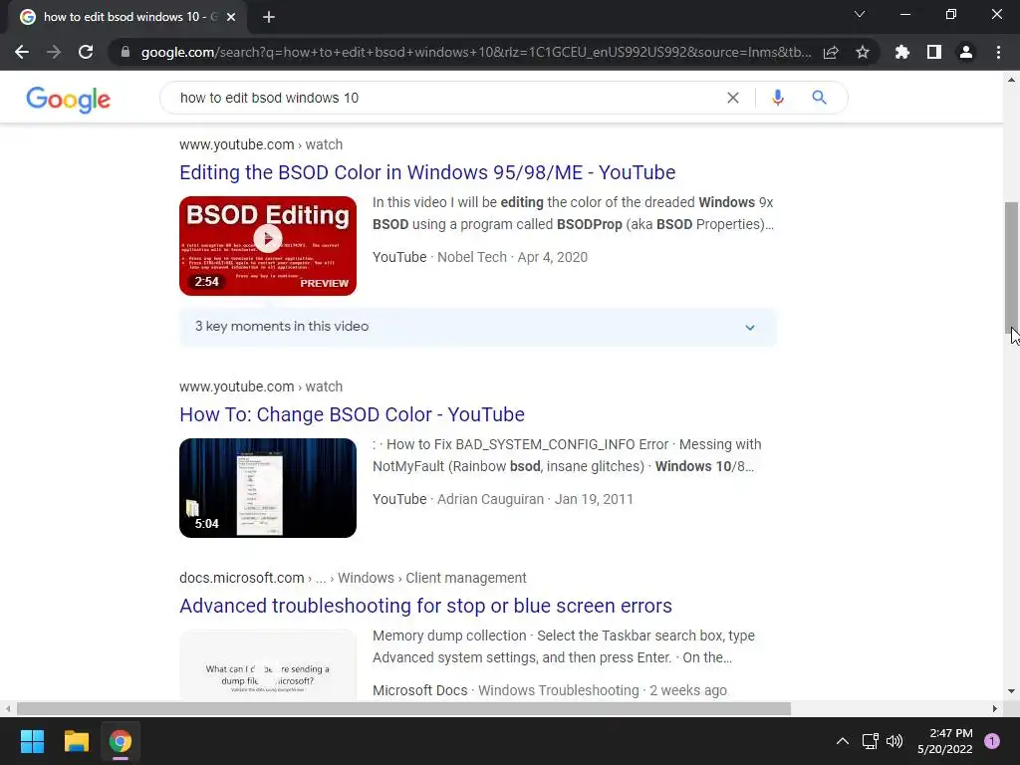The height and width of the screenshot is (765, 1020).
Task: Click the horizontal scrollbar thumb
Action: 403,708
